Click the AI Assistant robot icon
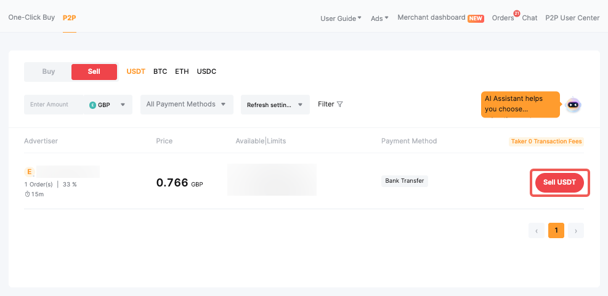 573,105
